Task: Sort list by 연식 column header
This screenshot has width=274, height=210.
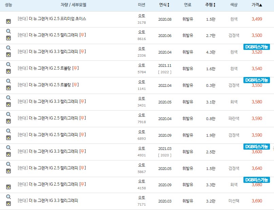Action: click(x=164, y=5)
